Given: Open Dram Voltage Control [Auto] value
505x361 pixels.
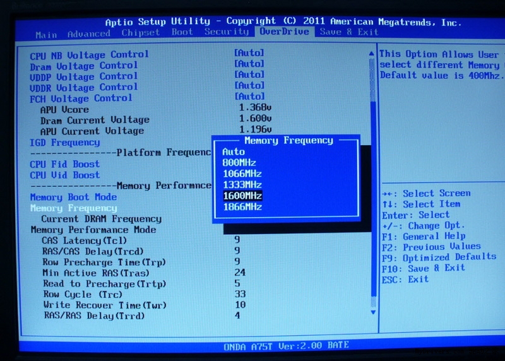Looking at the screenshot, I should click(x=249, y=64).
